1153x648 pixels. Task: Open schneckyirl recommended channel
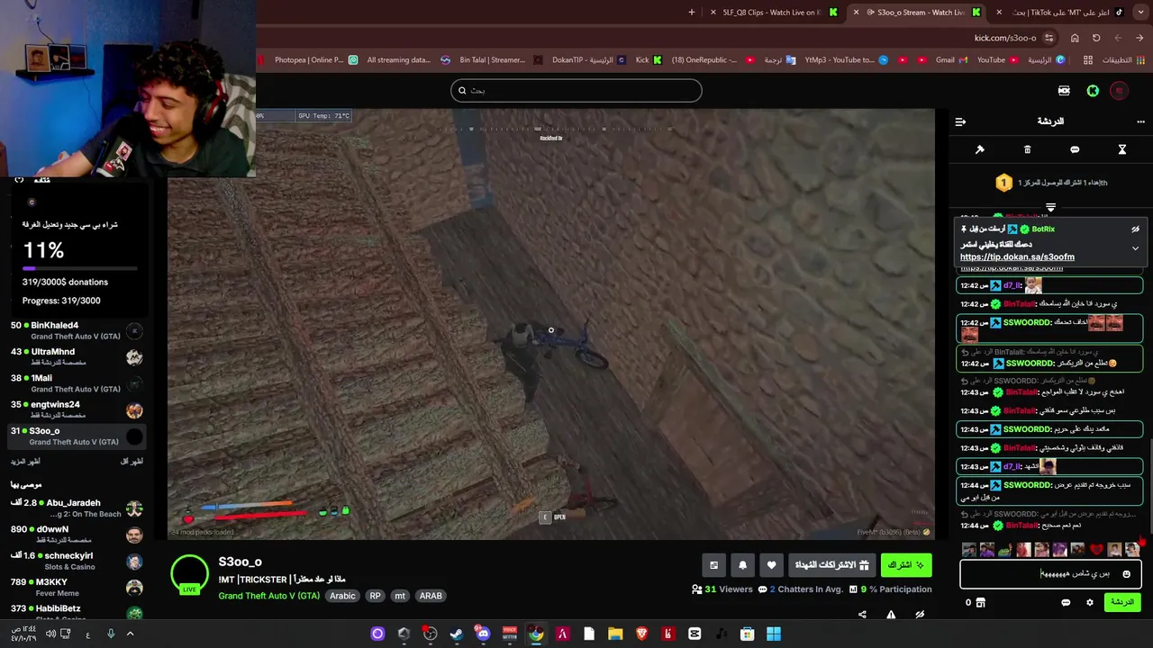point(77,561)
